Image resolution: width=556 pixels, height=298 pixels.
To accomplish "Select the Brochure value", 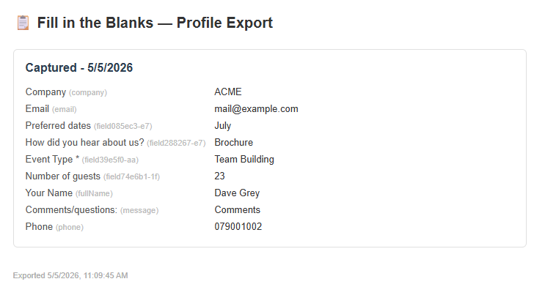I will click(234, 142).
